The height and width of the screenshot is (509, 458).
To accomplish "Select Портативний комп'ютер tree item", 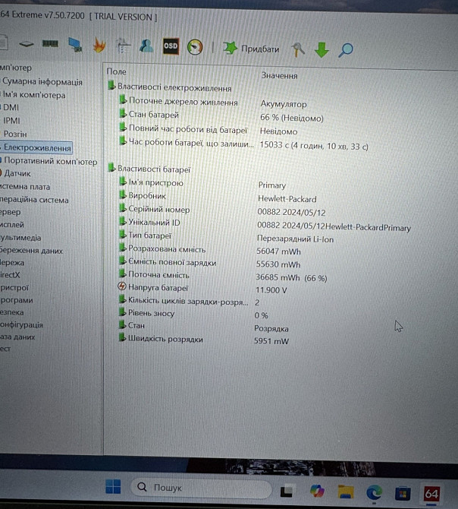I will 51,161.
